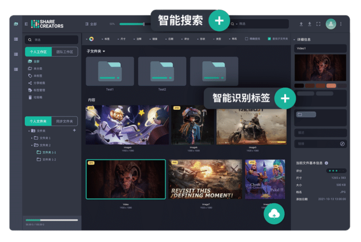Open the 未标签 untagged item

pyautogui.click(x=35, y=76)
